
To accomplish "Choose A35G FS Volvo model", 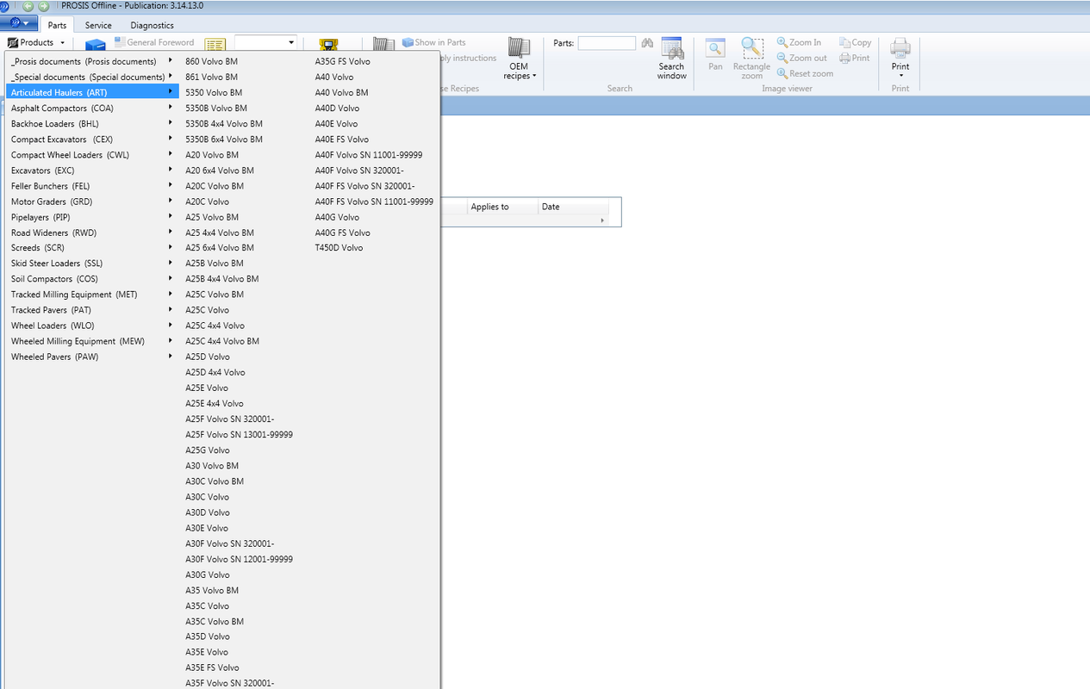I will pyautogui.click(x=343, y=62).
